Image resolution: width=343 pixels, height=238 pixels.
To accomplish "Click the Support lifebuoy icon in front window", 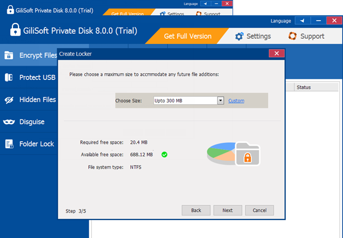I will [x=292, y=36].
